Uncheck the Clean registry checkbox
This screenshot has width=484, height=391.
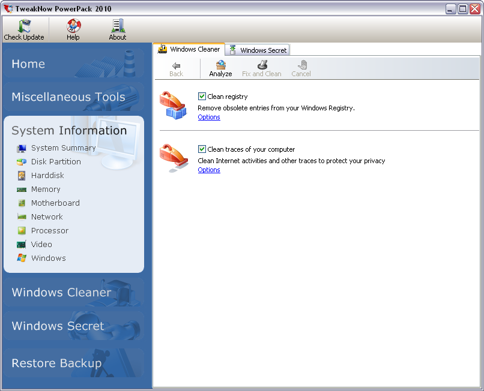(x=202, y=96)
